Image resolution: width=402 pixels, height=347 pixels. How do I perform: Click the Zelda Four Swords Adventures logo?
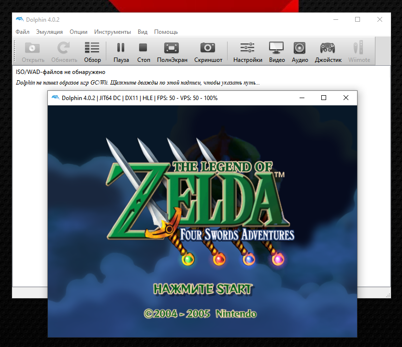200,202
